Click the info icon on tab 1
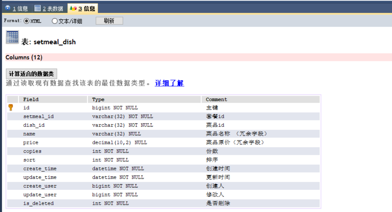 coord(8,8)
